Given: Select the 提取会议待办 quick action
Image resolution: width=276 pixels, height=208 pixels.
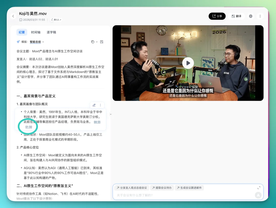Looking at the screenshot, I should click(x=162, y=188).
